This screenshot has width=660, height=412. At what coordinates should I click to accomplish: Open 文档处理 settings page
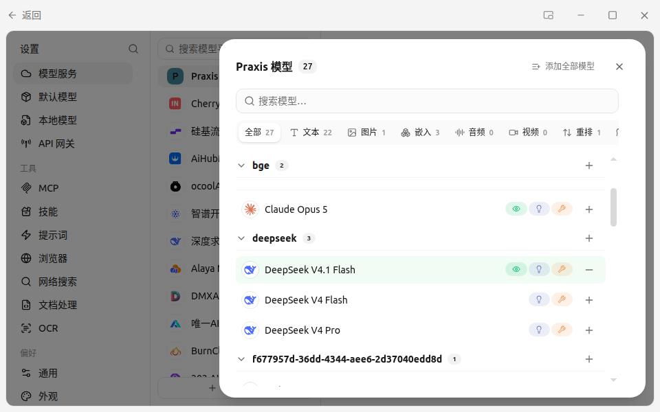click(73, 305)
